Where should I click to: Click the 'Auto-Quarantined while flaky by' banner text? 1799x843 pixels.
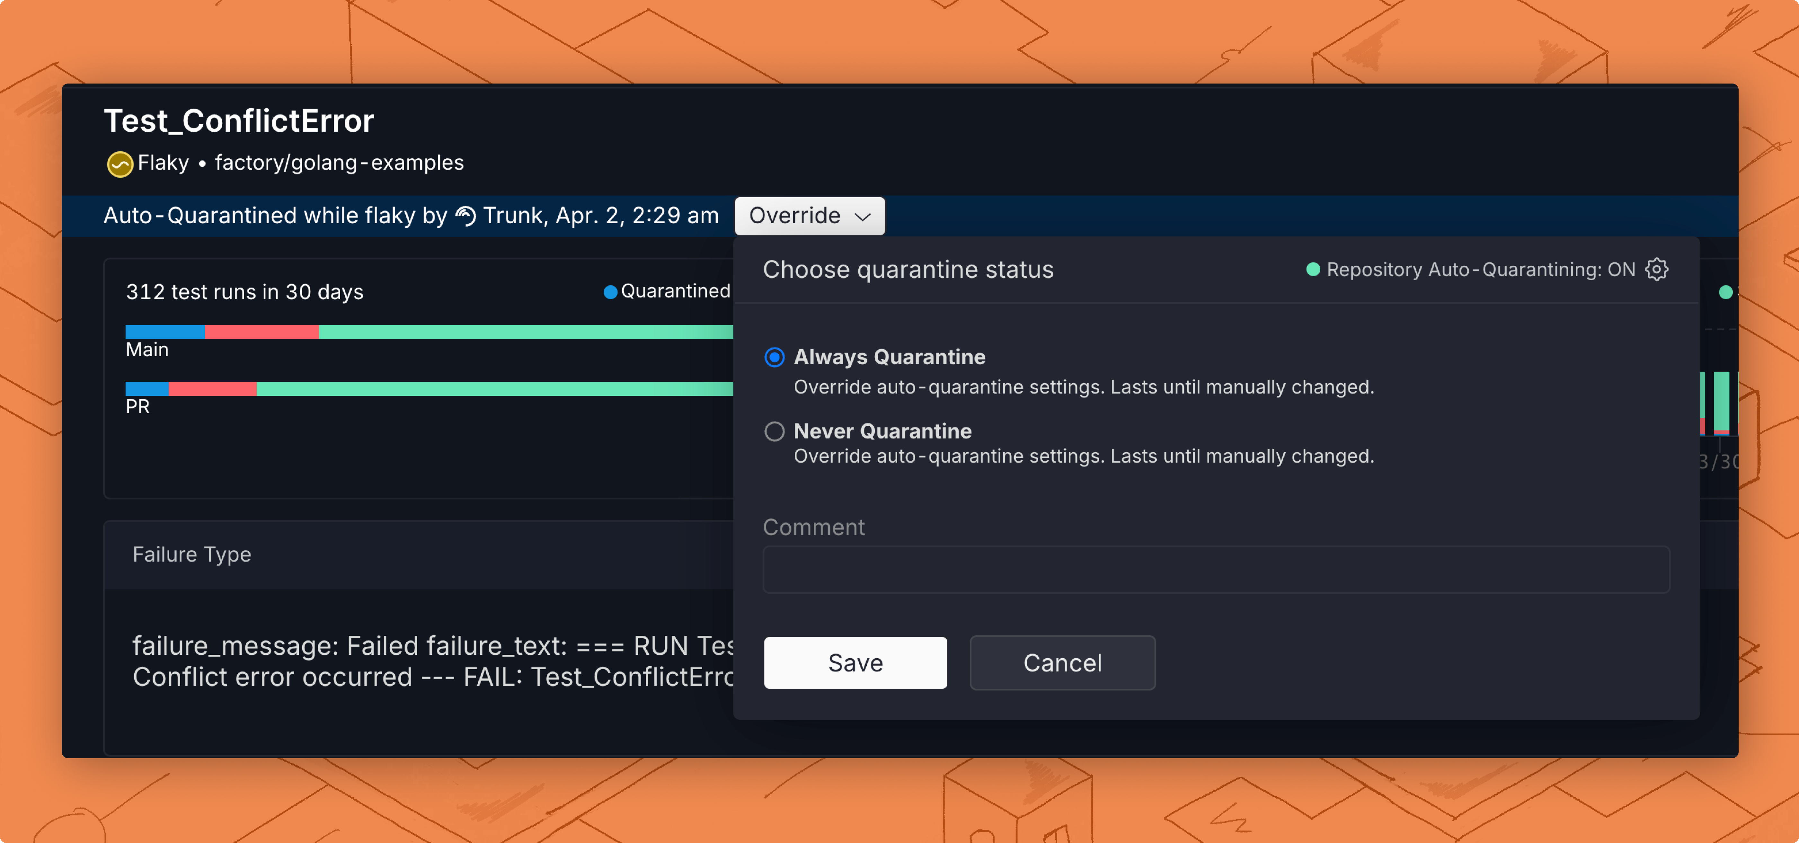coord(275,216)
